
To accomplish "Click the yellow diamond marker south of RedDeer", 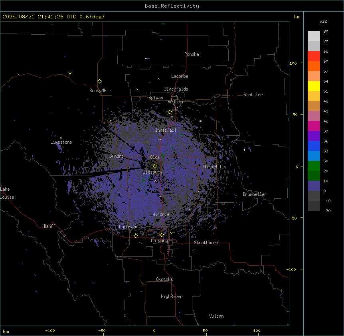I will coord(170,112).
